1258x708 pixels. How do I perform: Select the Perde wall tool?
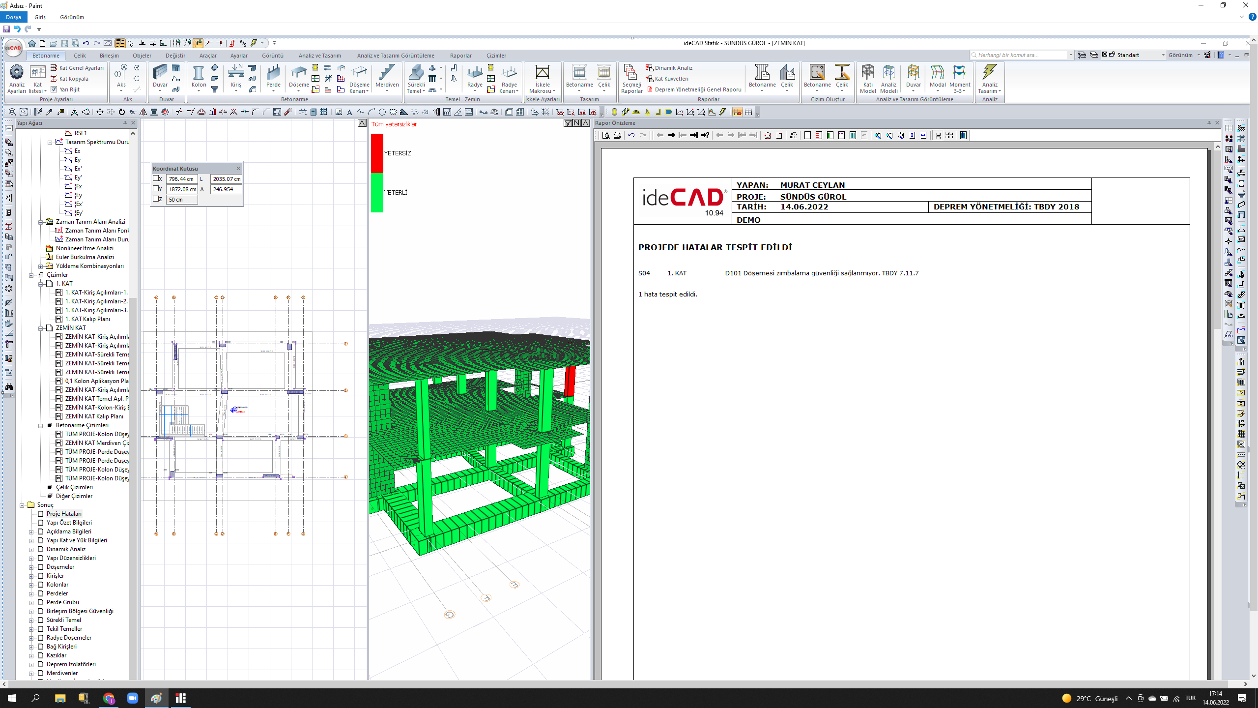point(273,72)
